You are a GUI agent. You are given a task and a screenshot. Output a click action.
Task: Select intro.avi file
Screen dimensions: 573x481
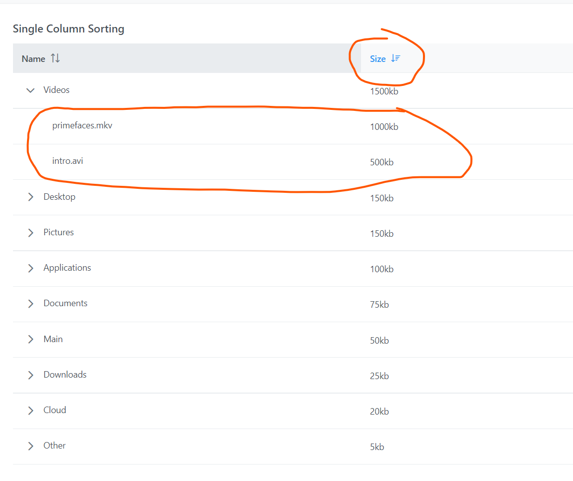point(67,161)
